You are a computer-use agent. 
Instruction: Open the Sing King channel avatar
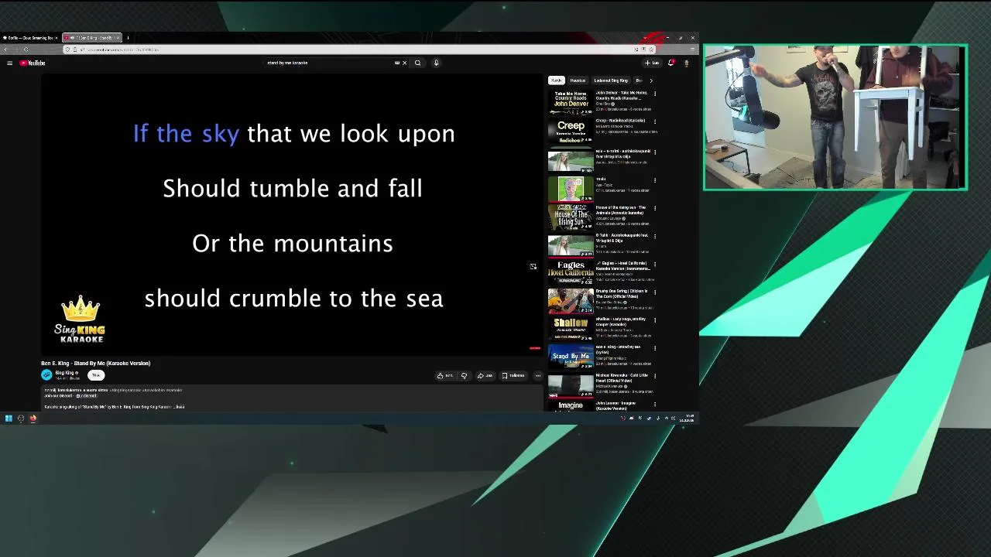46,374
